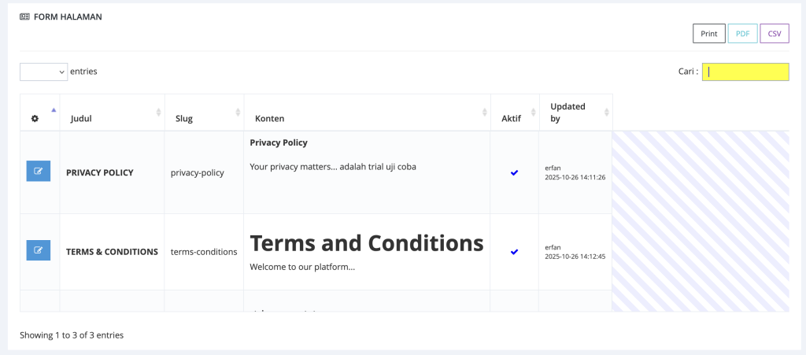This screenshot has height=355, width=806.
Task: Select the privacy-policy slug cell
Action: click(198, 172)
